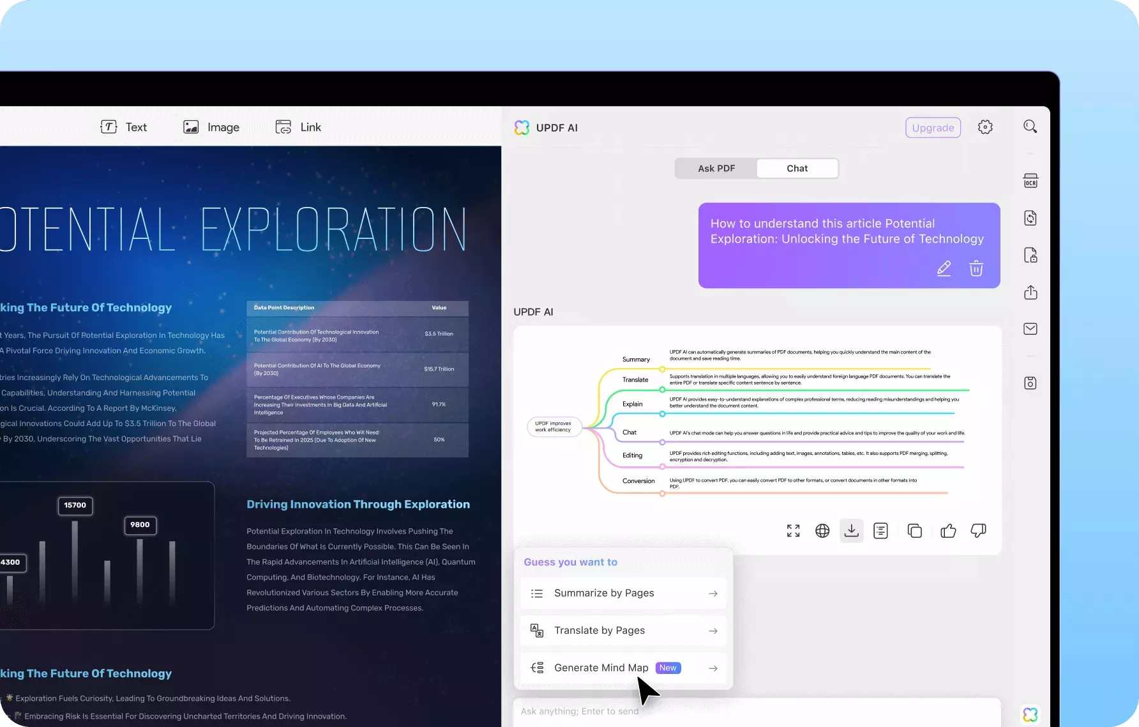Copy the AI mind map response

click(x=914, y=531)
